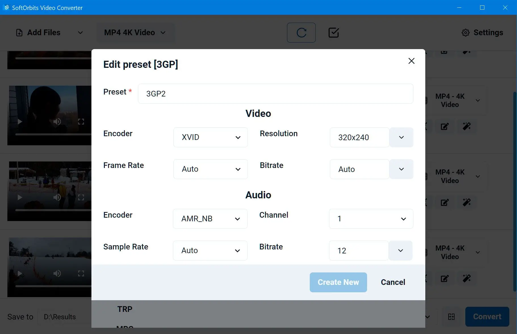Screen dimensions: 517x334
Task: Click the grid layout icon beside Convert
Action: coord(451,316)
